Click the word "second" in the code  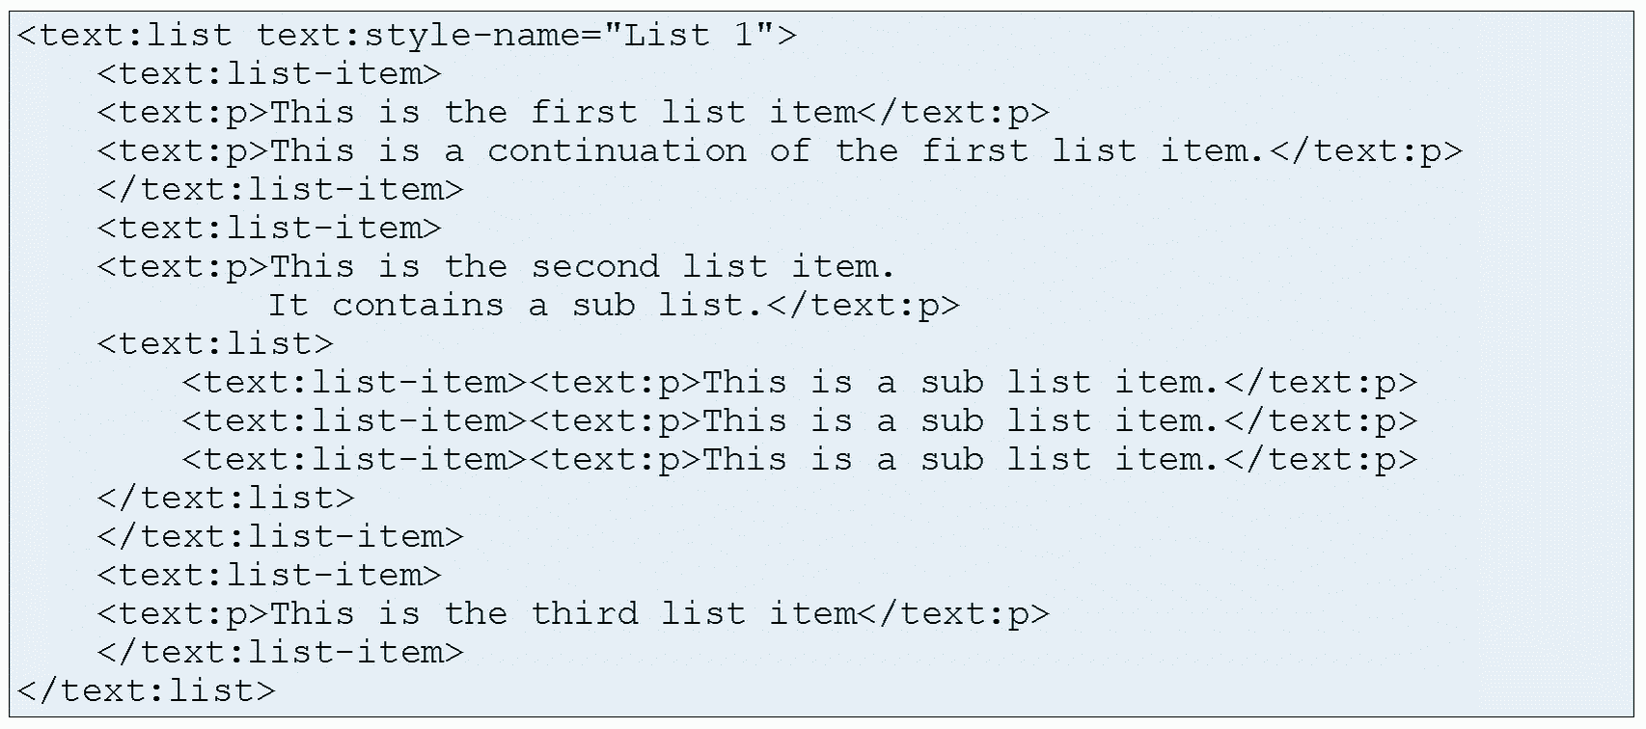(595, 267)
